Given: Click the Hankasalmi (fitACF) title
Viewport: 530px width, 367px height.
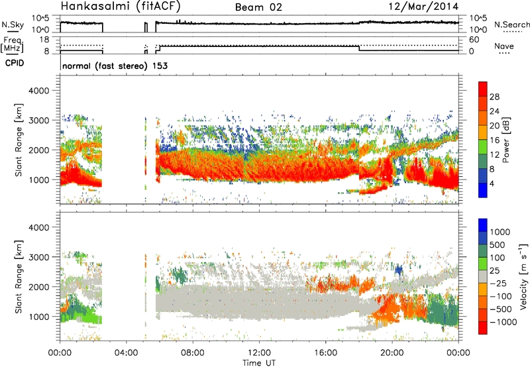Looking at the screenshot, I should (x=121, y=6).
